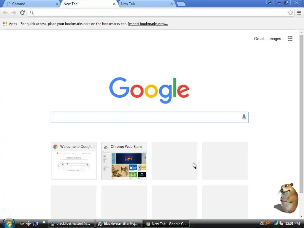Image resolution: width=304 pixels, height=228 pixels.
Task: Open the Chrome Web Store thumbnail
Action: click(x=124, y=161)
